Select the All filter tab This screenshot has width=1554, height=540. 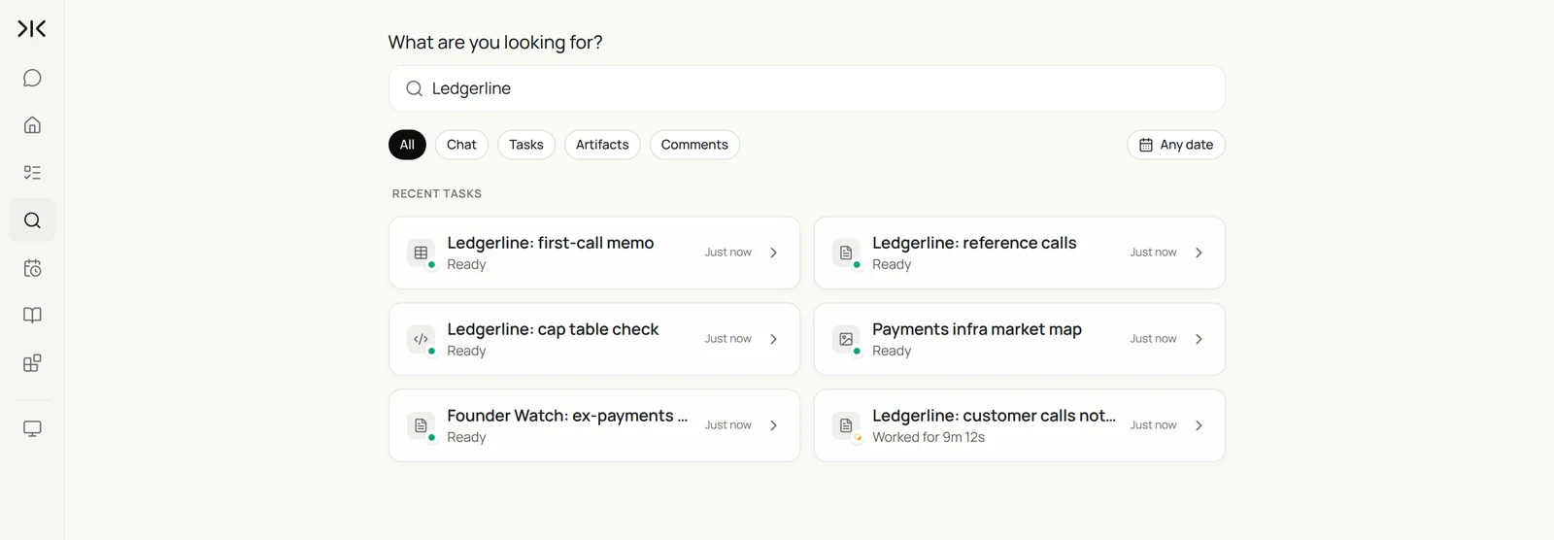click(407, 145)
